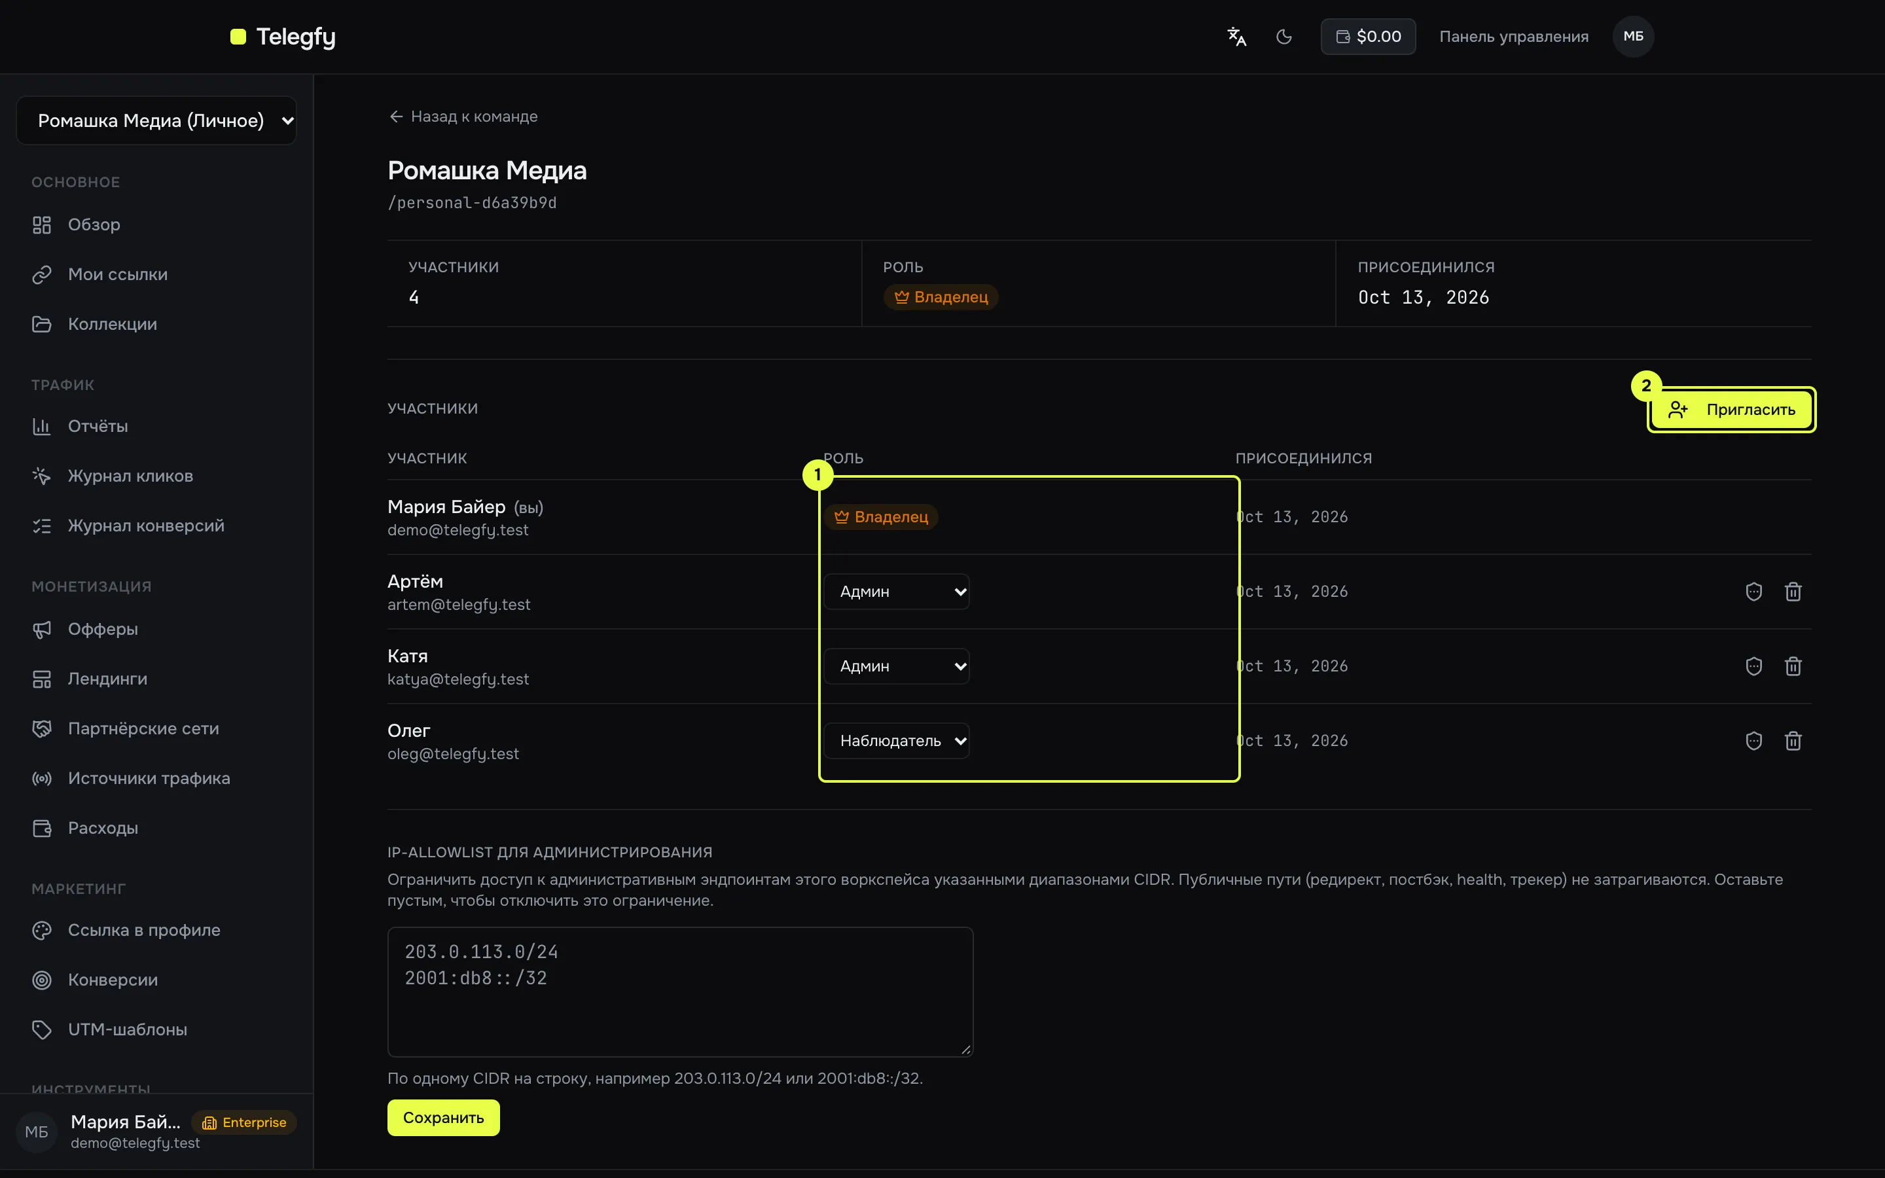Click the Конверсии target icon

(41, 980)
